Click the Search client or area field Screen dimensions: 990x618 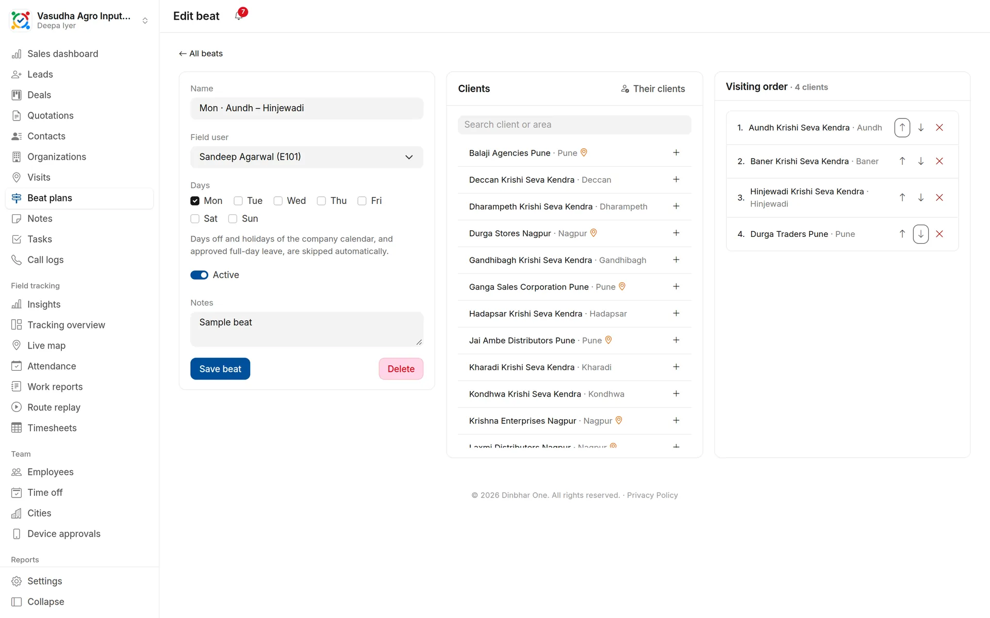pyautogui.click(x=574, y=125)
